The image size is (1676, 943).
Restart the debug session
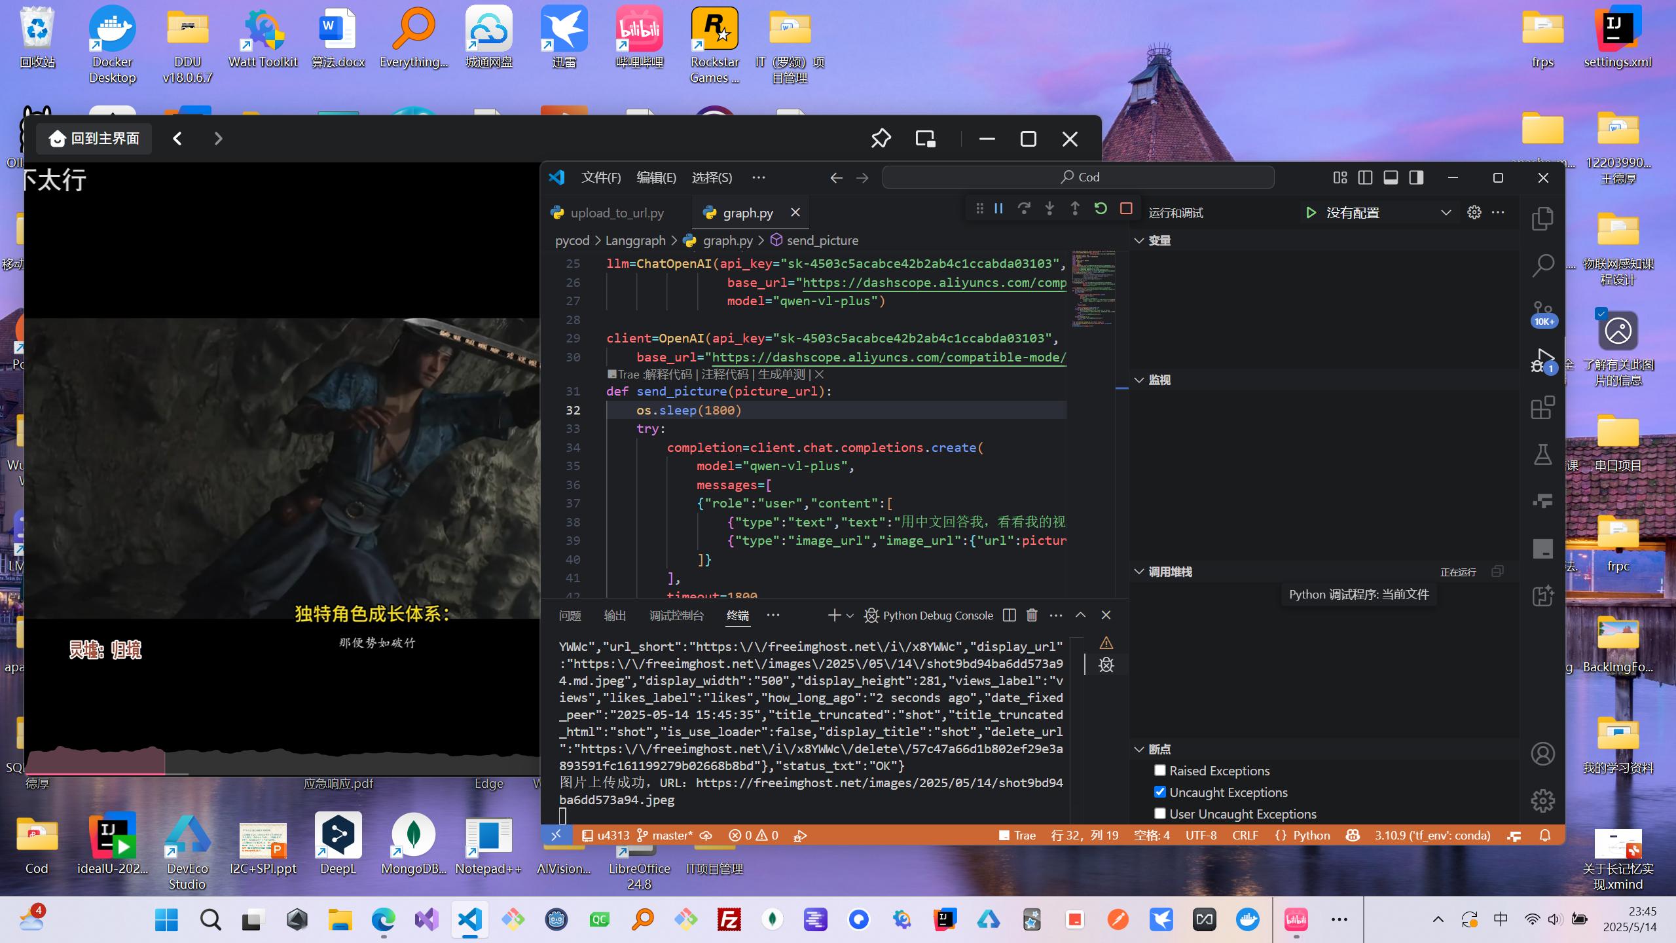tap(1101, 208)
